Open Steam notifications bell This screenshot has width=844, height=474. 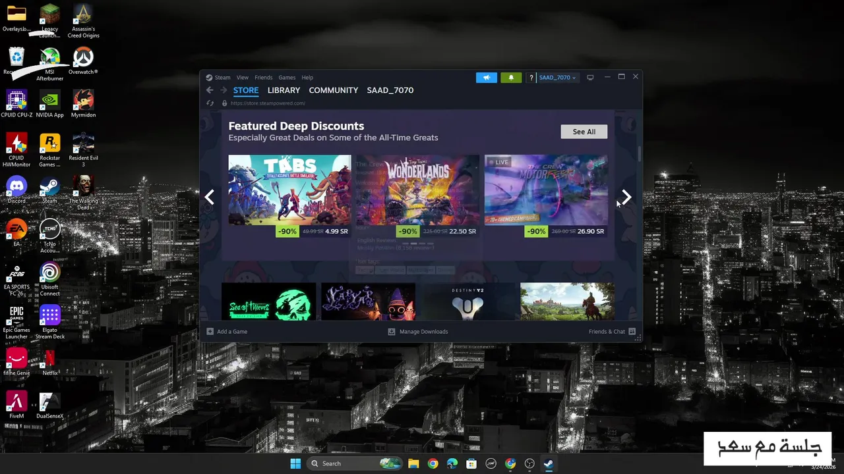click(511, 78)
